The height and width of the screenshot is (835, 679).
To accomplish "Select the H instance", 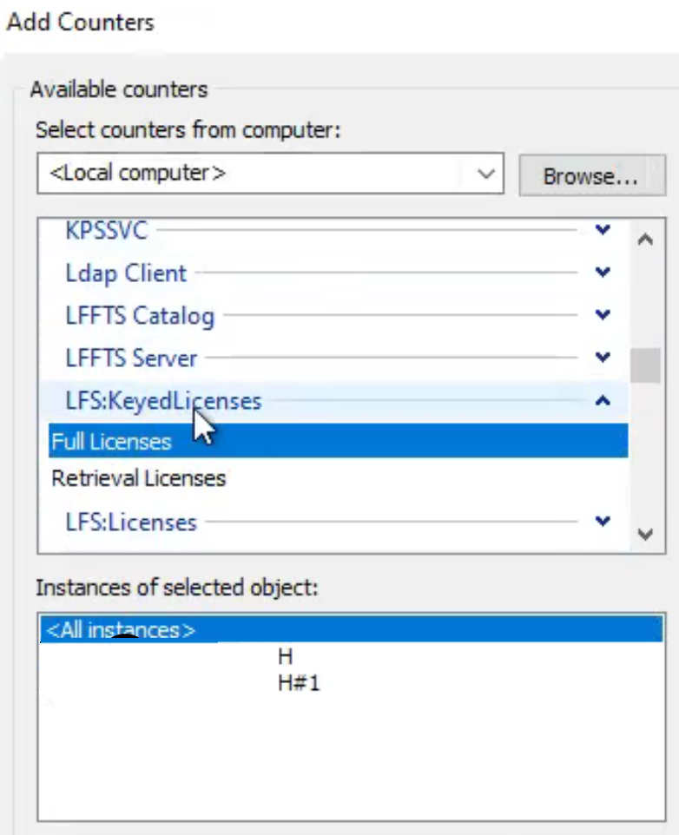I will (286, 656).
